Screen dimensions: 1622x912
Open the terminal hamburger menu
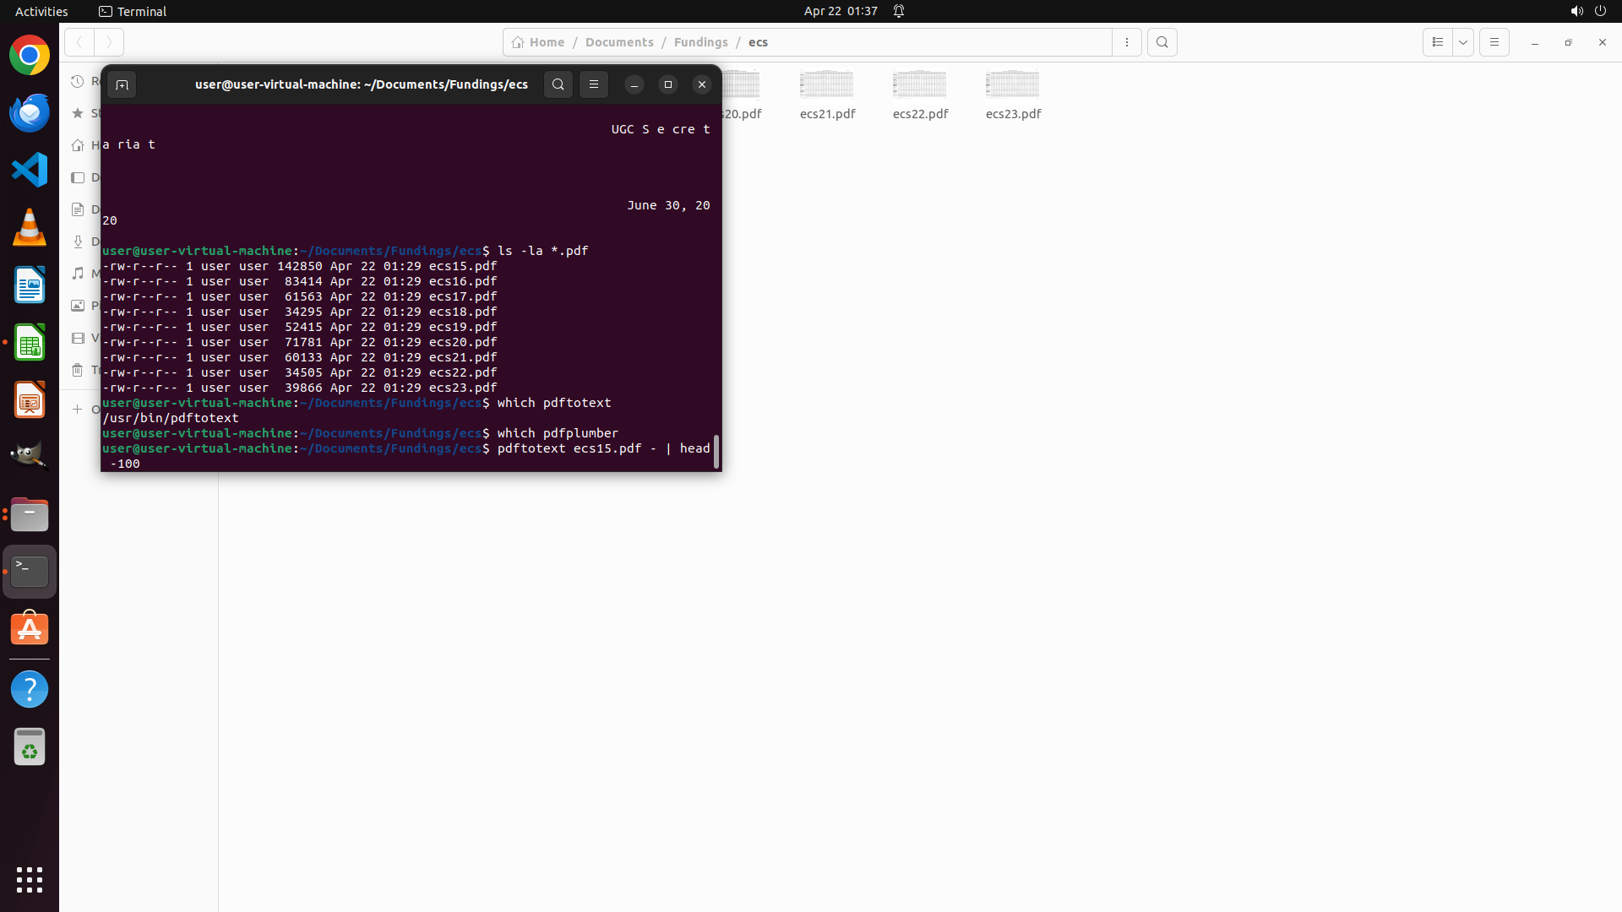[594, 84]
